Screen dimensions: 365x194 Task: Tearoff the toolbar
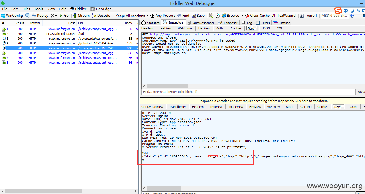pos(308,16)
